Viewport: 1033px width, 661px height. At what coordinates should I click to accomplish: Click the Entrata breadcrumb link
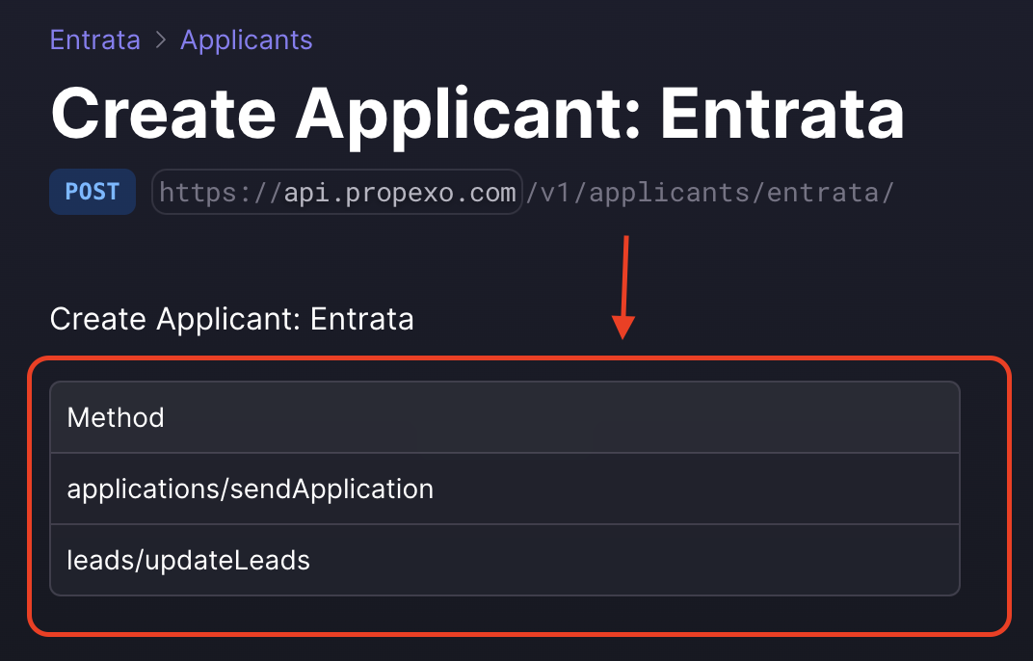click(x=94, y=40)
